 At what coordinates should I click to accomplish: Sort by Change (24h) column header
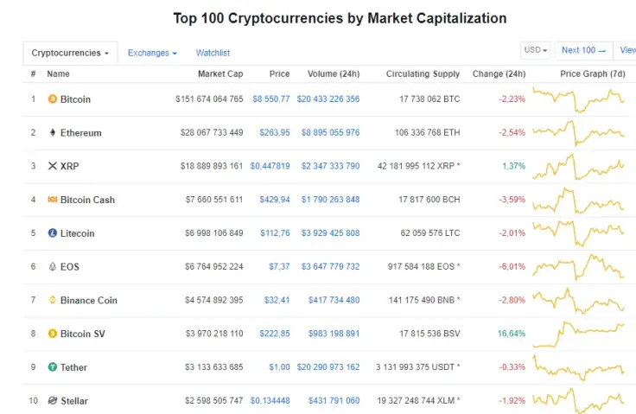(x=499, y=74)
